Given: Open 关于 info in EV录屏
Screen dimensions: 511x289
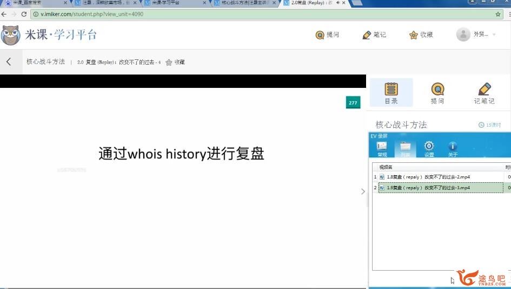Looking at the screenshot, I should tap(453, 149).
